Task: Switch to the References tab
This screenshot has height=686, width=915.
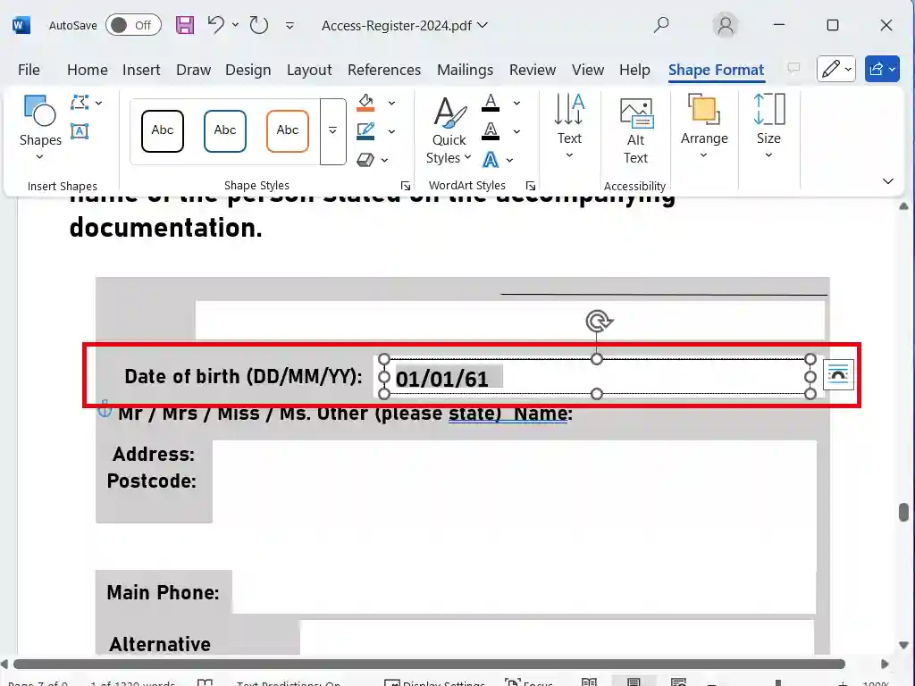Action: [x=383, y=70]
